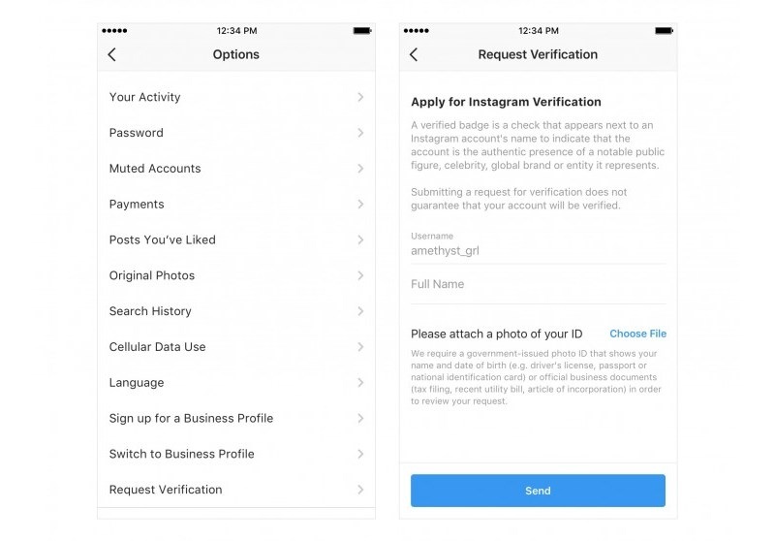The height and width of the screenshot is (541, 775).
Task: Tap battery icon above Request Verification header
Action: (664, 31)
